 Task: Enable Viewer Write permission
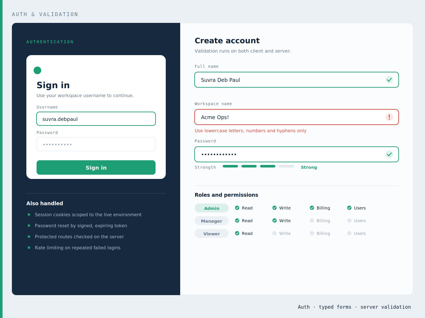pyautogui.click(x=275, y=233)
